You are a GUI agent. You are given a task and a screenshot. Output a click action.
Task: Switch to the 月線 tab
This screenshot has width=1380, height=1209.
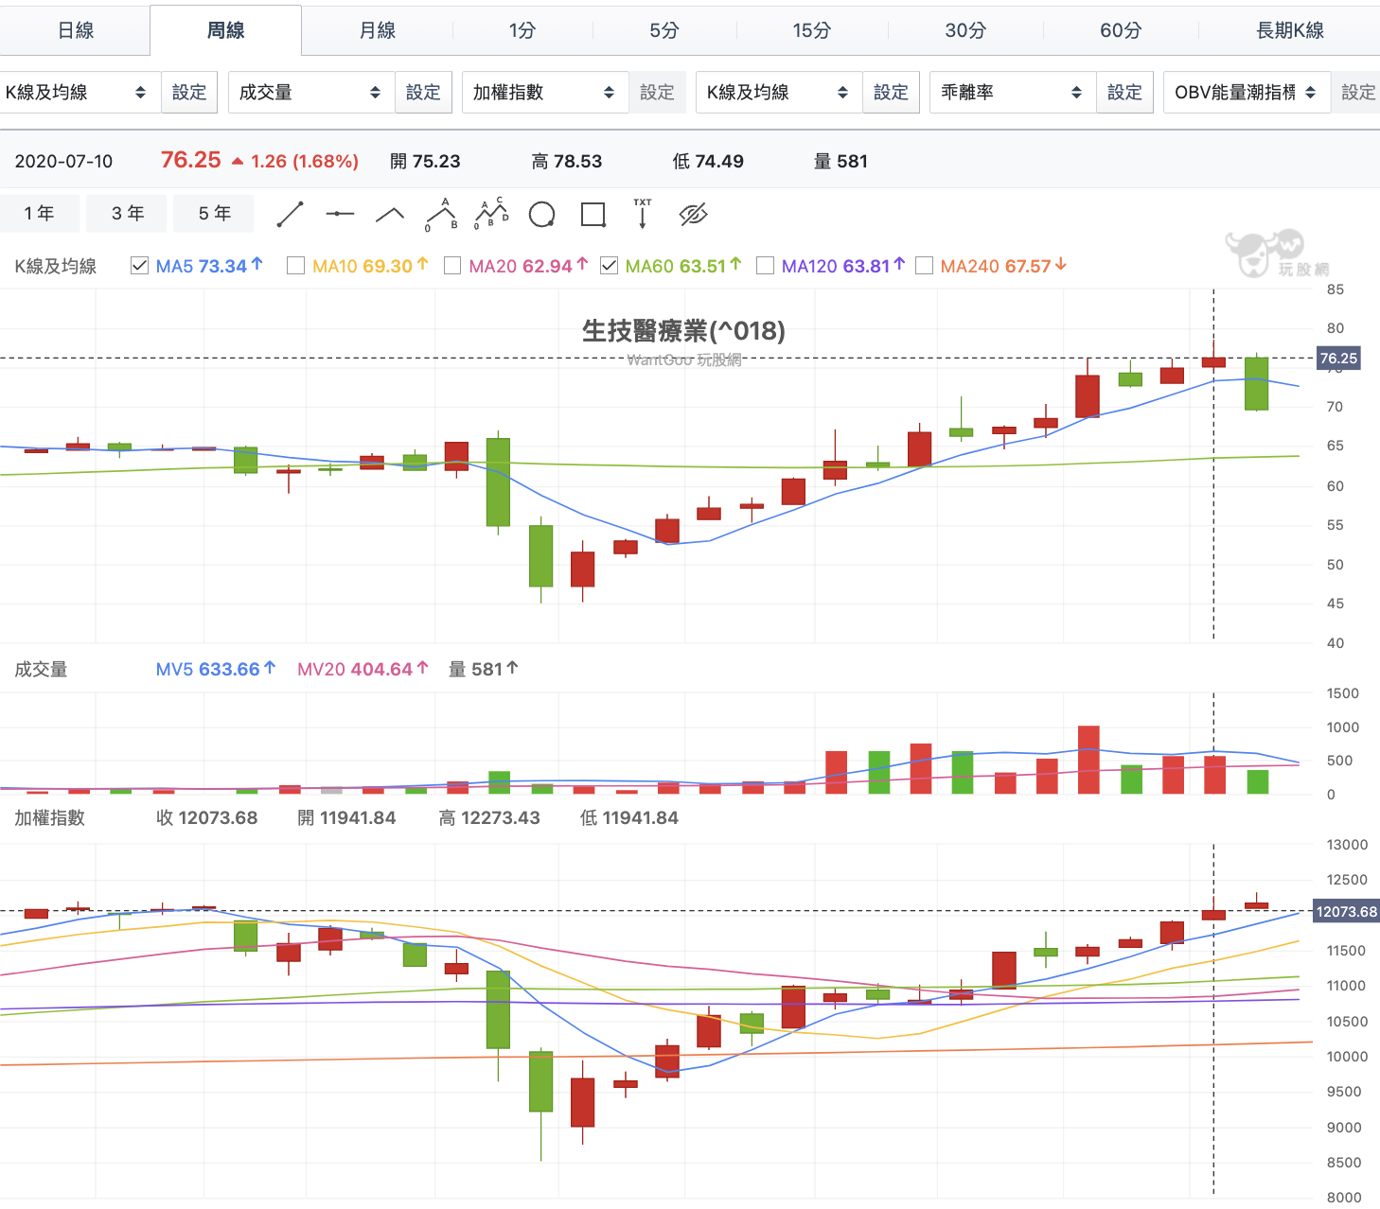(x=377, y=29)
